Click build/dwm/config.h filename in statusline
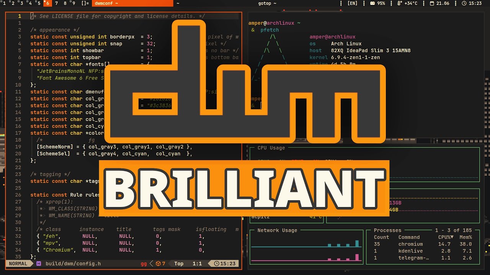Viewport: 490px width, 275px height. pyautogui.click(x=73, y=264)
